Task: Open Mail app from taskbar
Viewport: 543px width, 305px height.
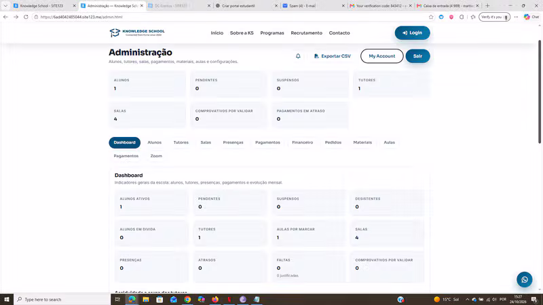Action: [x=174, y=300]
